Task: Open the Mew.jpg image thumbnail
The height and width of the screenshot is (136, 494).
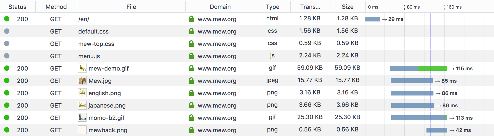Action: pos(82,80)
